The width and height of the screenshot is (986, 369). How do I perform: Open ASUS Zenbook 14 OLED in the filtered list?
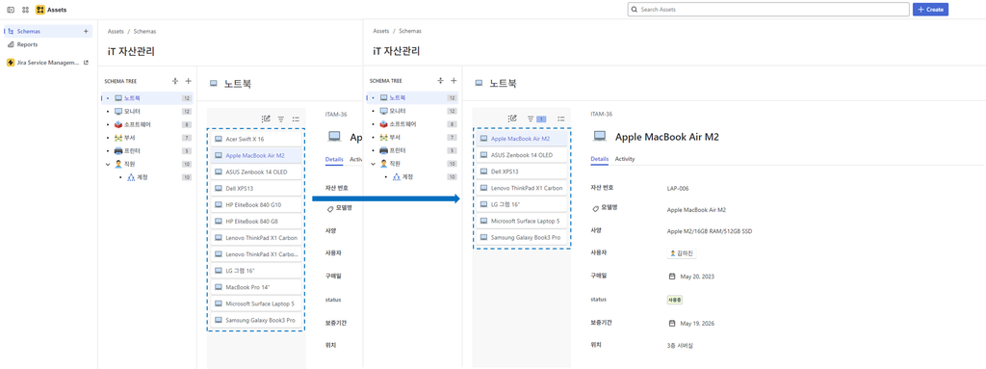tap(521, 155)
